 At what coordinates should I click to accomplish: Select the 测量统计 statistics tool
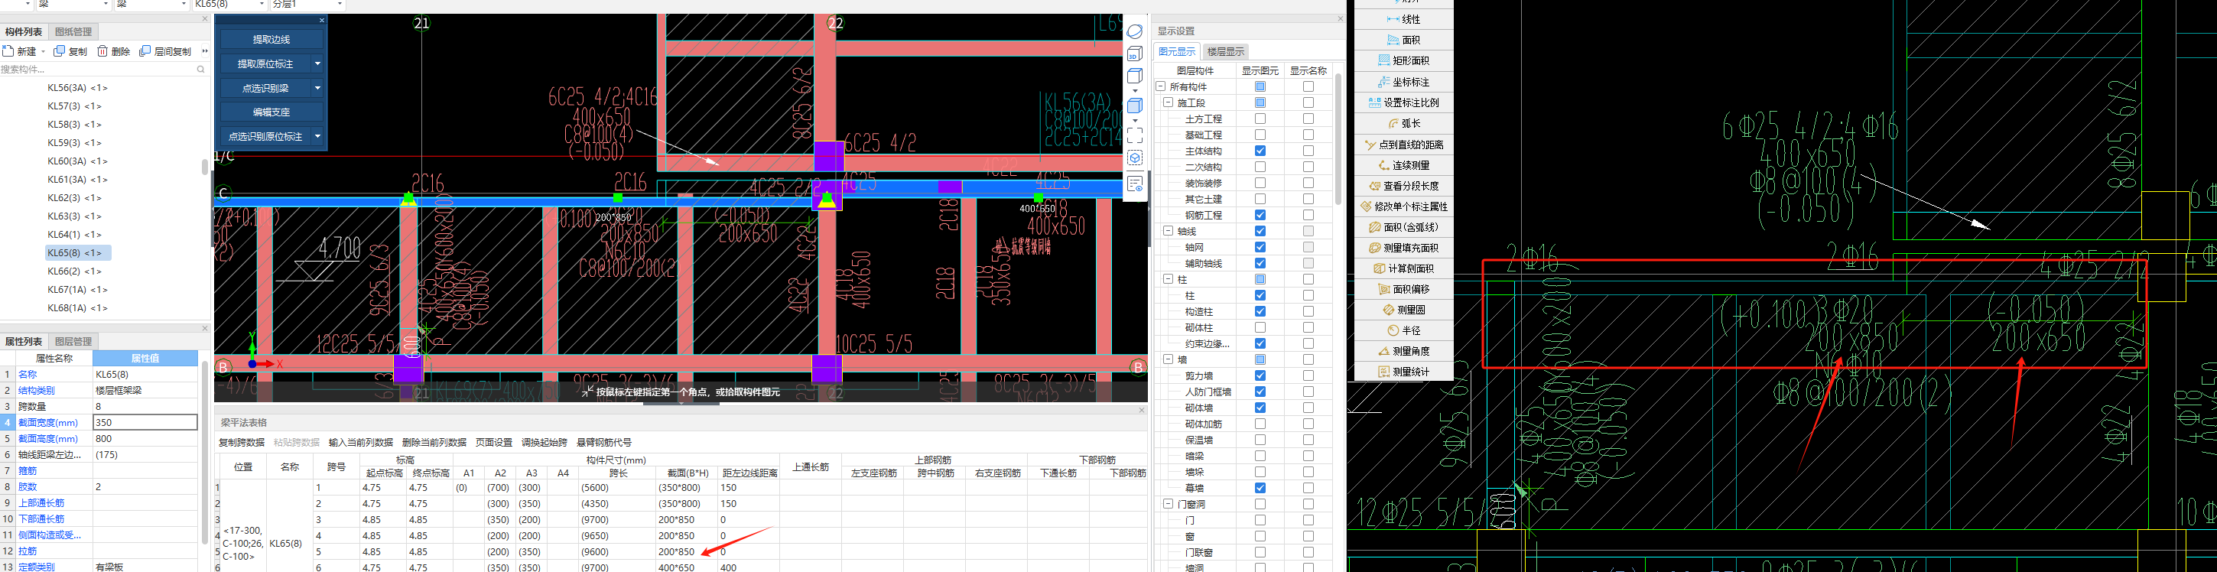pyautogui.click(x=1404, y=372)
